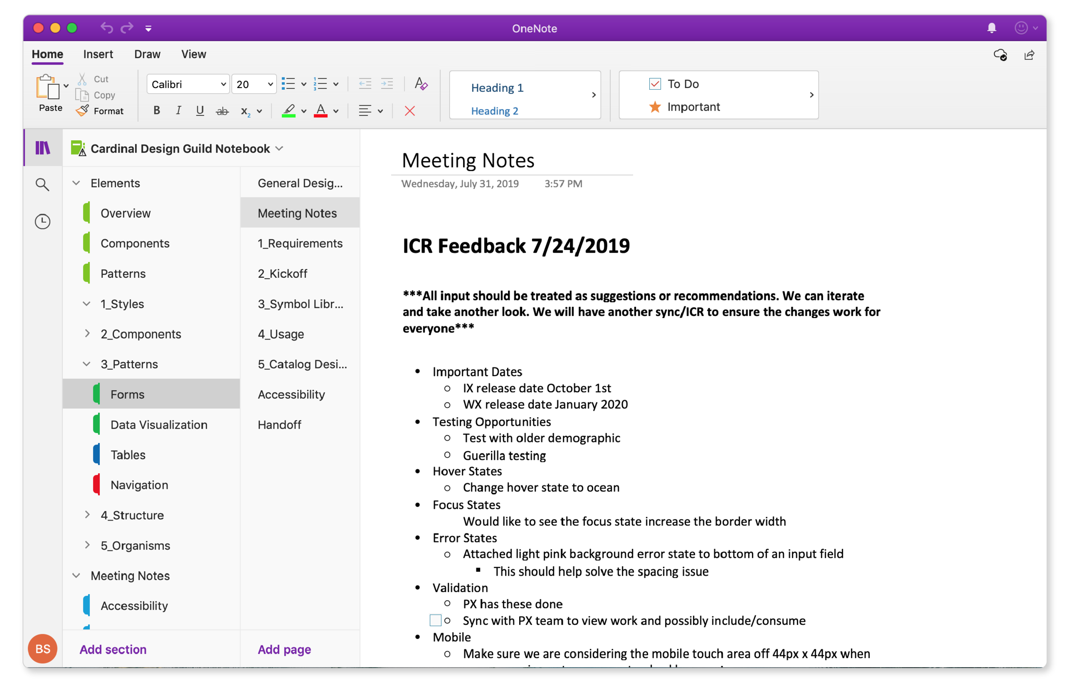Viewport: 1070px width, 683px height.
Task: Toggle underline formatting
Action: [200, 111]
